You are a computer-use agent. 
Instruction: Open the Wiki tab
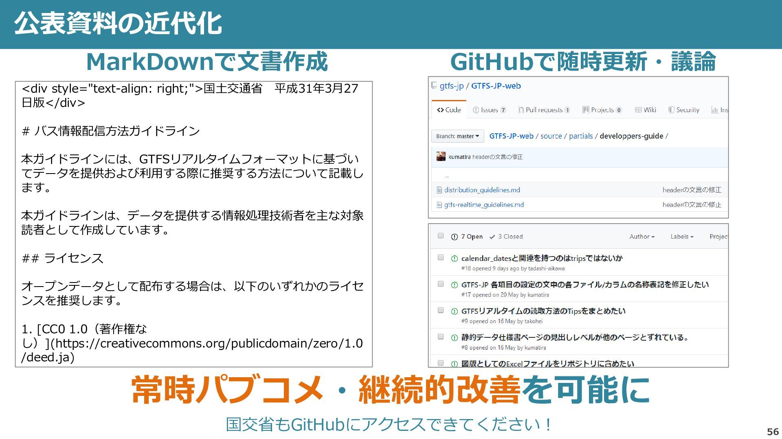click(646, 110)
